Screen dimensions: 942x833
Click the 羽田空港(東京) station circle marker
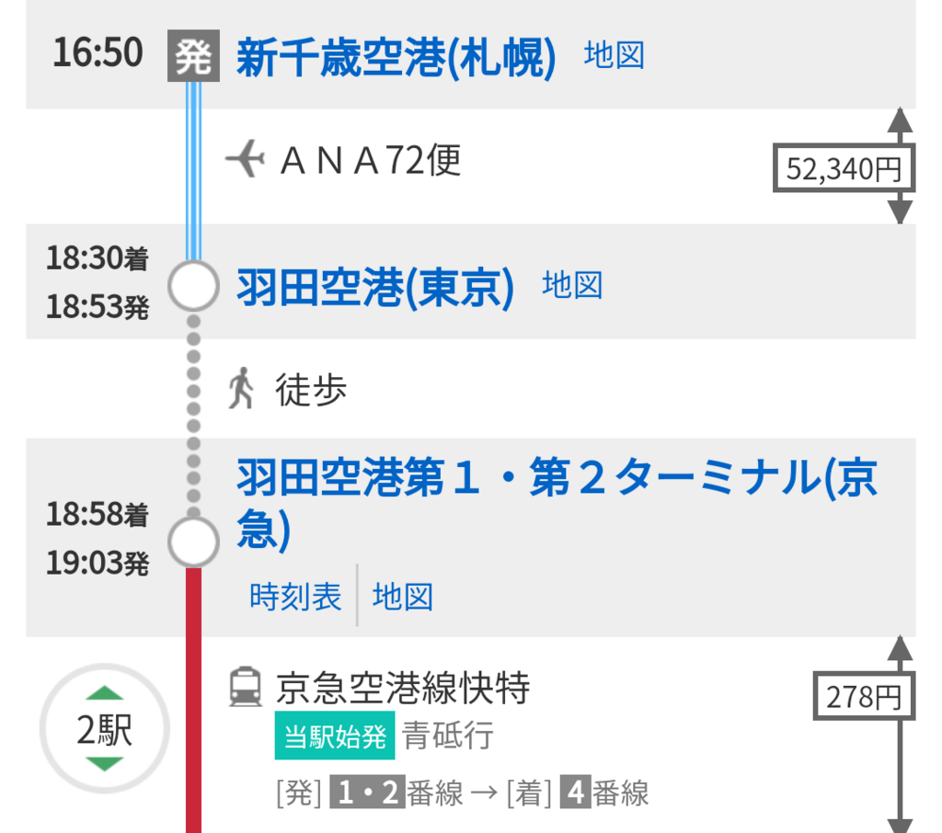click(x=193, y=287)
